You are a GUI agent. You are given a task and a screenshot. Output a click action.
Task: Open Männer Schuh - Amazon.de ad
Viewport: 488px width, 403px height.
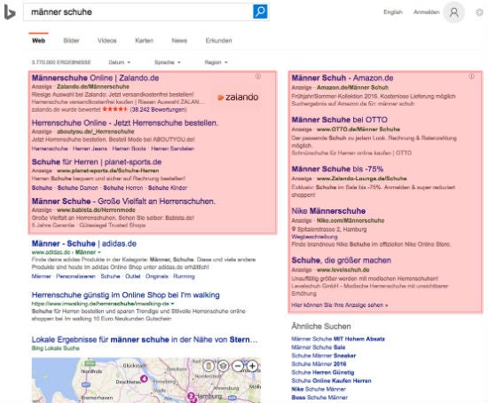point(342,78)
